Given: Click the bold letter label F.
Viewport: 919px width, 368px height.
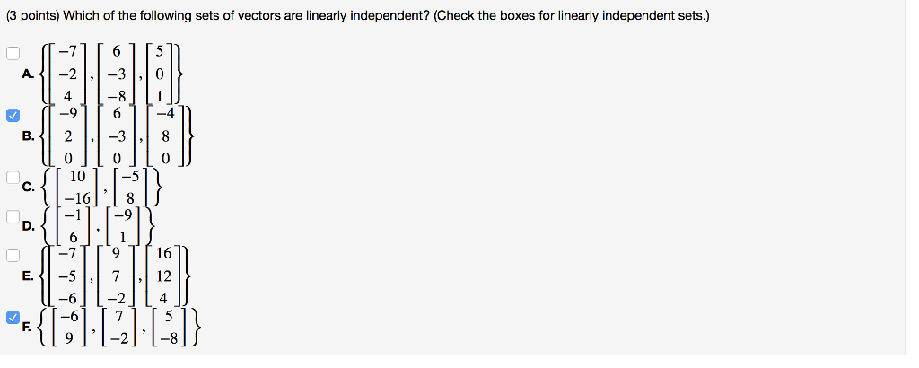Looking at the screenshot, I should point(29,328).
